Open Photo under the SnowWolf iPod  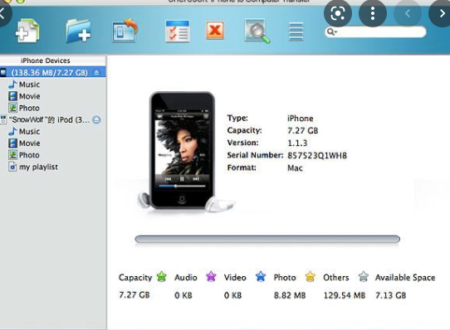point(24,155)
